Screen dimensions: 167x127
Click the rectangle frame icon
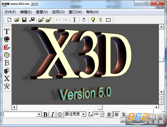pos(108,20)
